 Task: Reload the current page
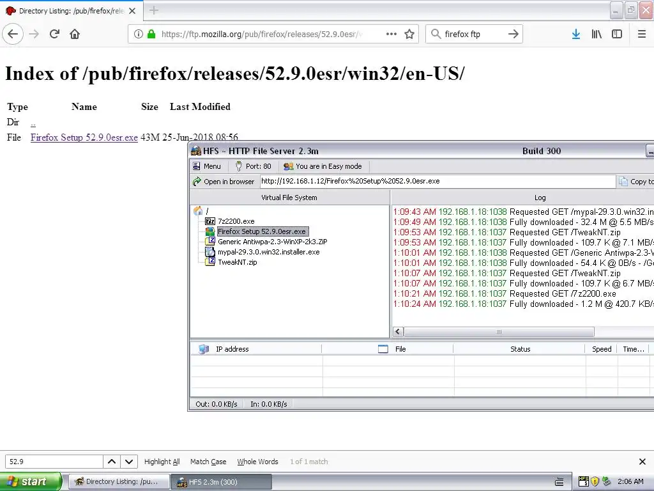tap(54, 34)
